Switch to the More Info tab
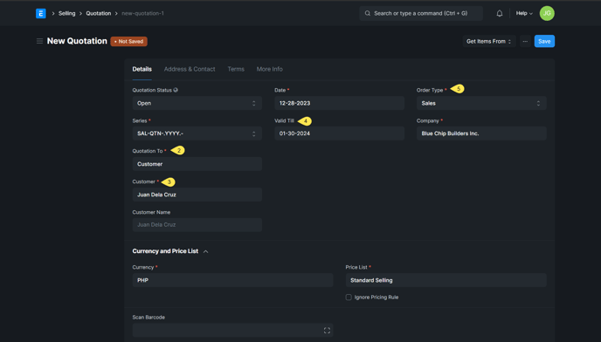The width and height of the screenshot is (601, 342). [269, 69]
